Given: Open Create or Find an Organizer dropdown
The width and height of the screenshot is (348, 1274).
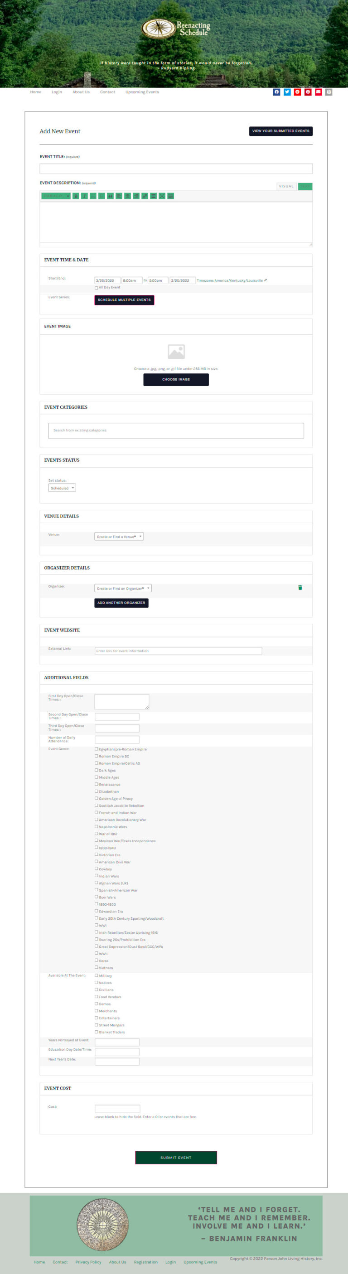Looking at the screenshot, I should point(123,588).
